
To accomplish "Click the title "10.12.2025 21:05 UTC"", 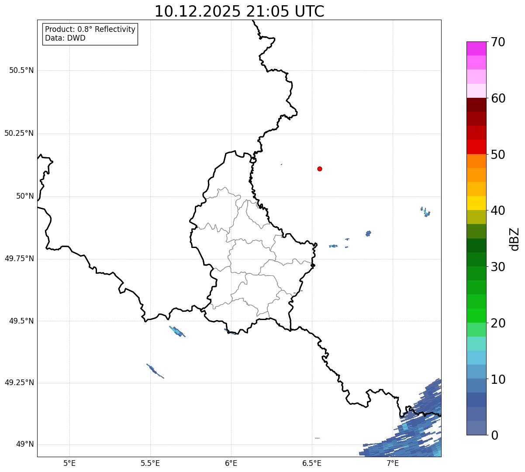I will pyautogui.click(x=239, y=11).
